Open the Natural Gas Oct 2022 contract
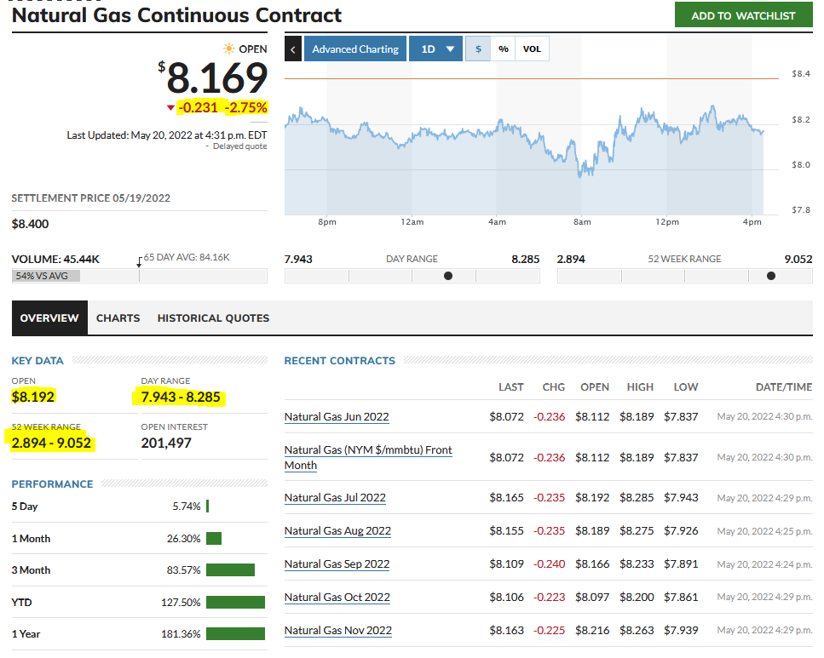 337,598
